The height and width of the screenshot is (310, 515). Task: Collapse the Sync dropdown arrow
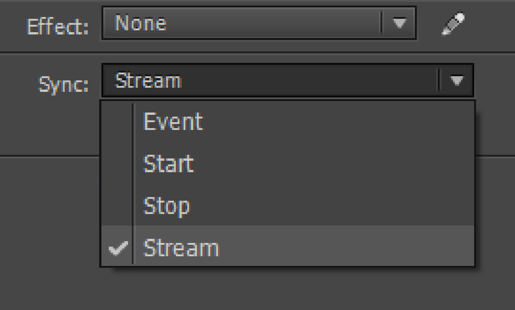(456, 81)
